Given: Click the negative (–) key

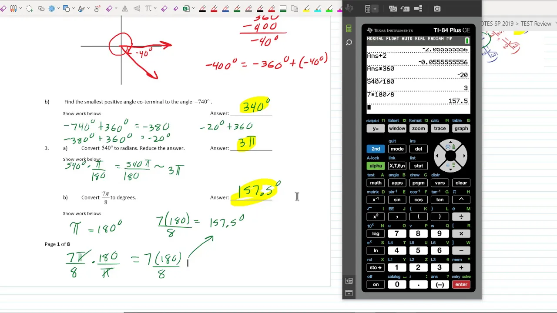Looking at the screenshot, I should 440,284.
